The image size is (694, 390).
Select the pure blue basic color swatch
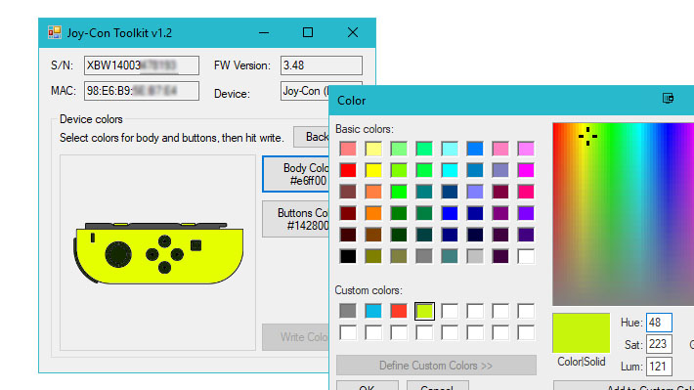tap(450, 213)
